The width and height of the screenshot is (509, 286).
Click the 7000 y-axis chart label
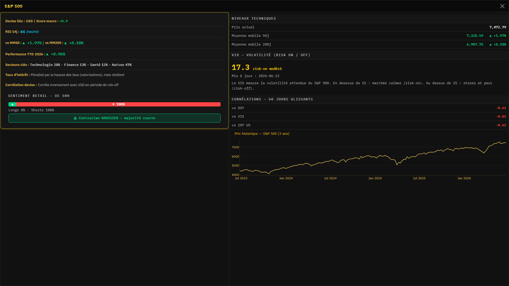[x=235, y=147]
